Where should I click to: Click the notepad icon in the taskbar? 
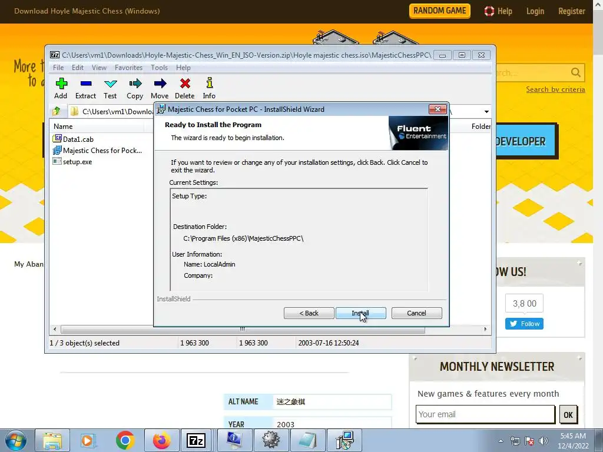pos(307,440)
